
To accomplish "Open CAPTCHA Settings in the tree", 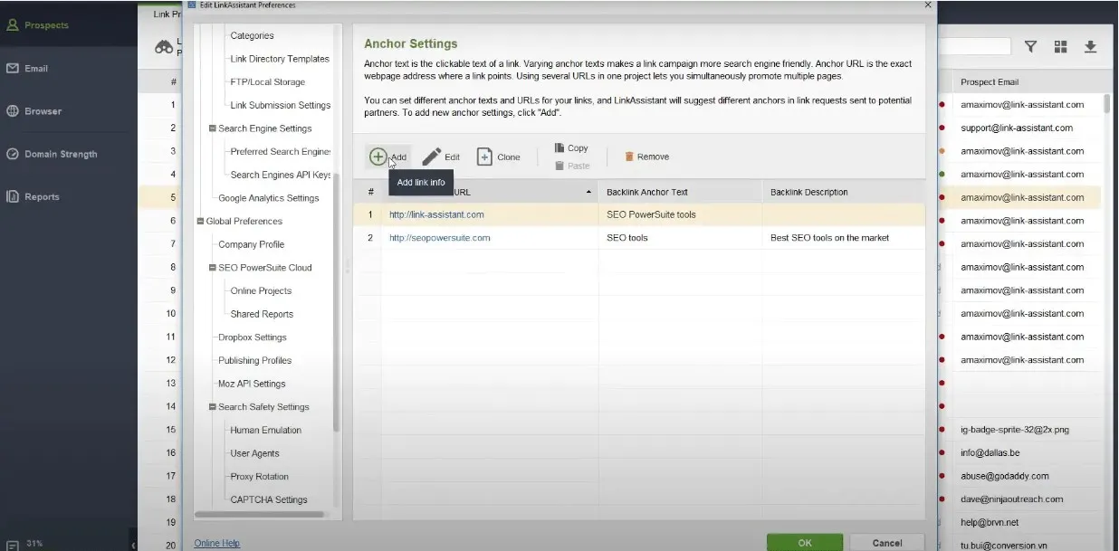I will 269,499.
